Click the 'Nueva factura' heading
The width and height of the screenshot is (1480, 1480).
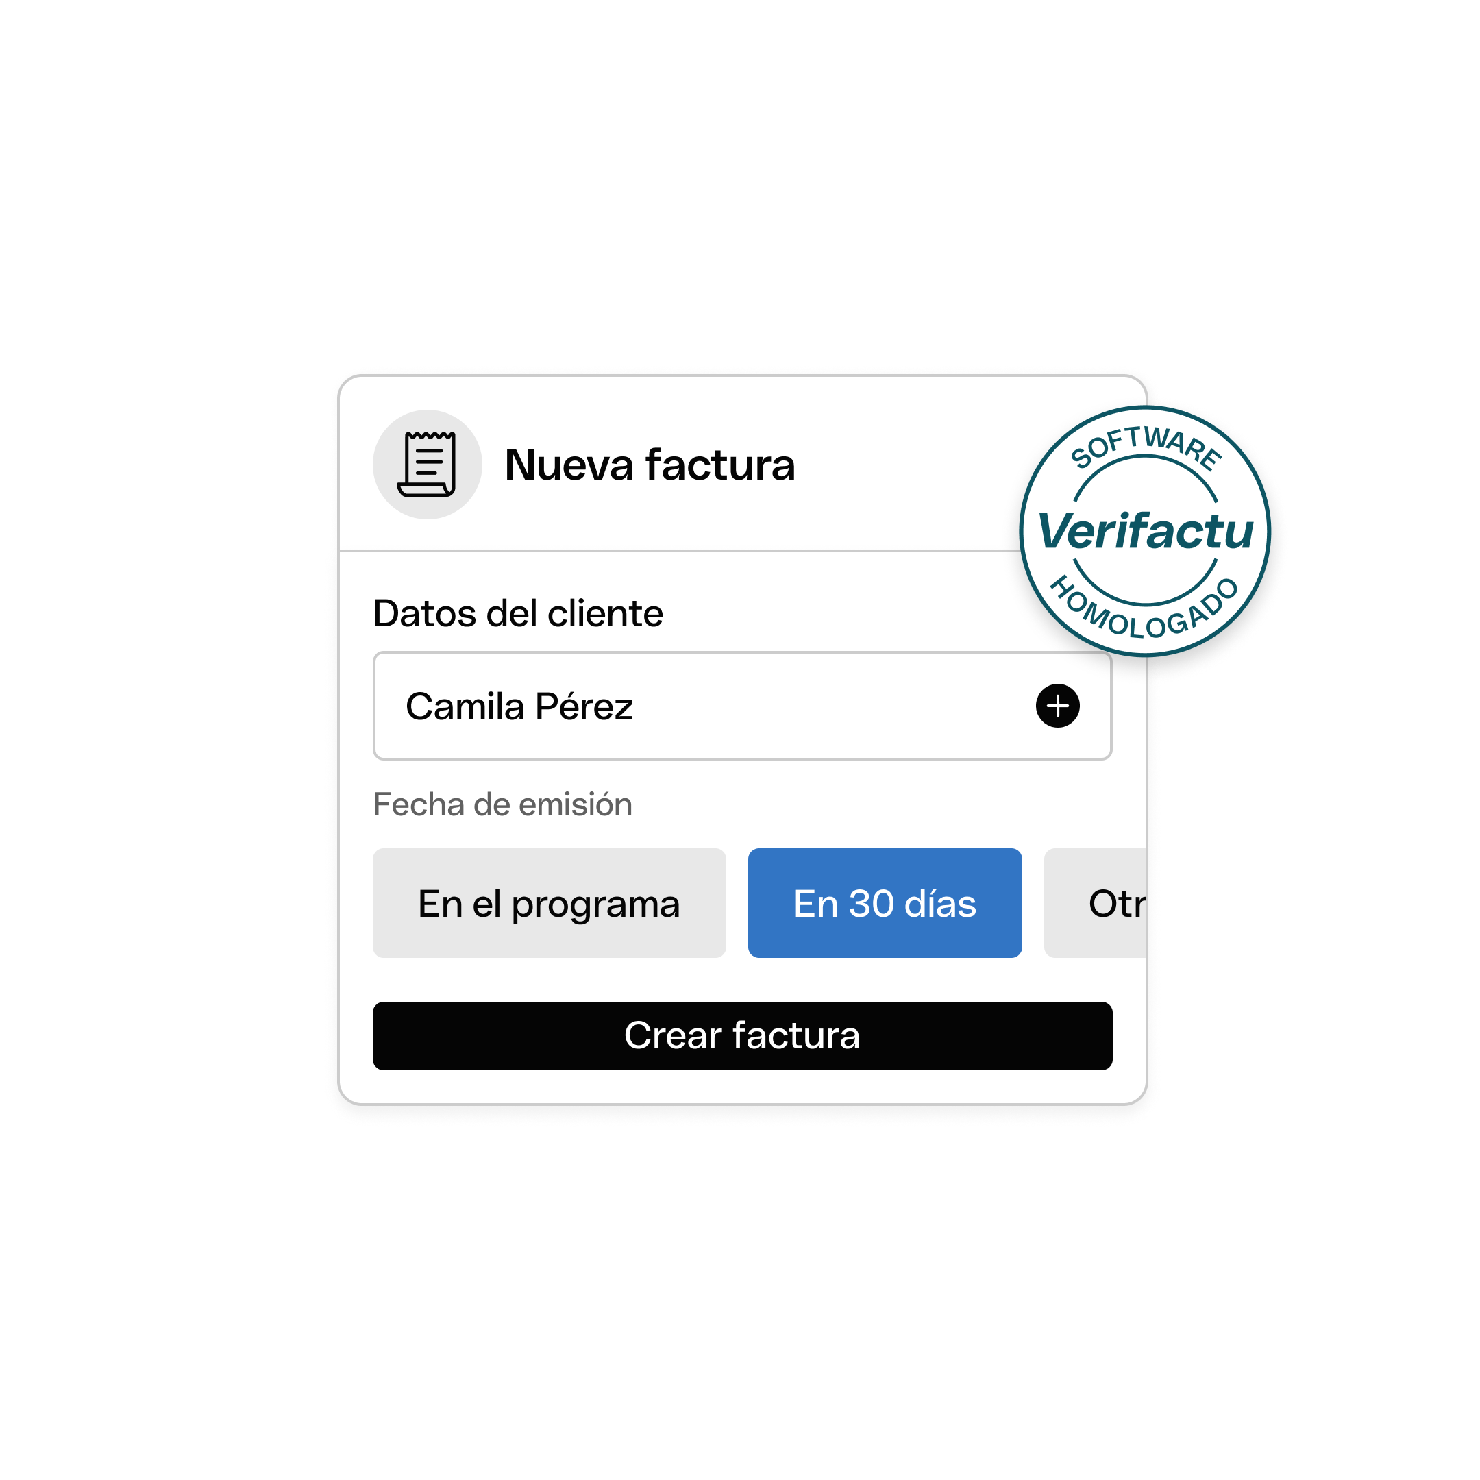[650, 465]
